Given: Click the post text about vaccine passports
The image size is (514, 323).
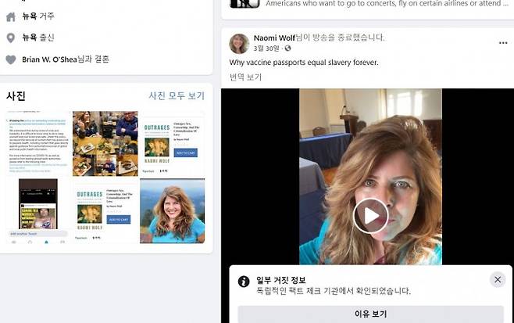Looking at the screenshot, I should point(304,63).
